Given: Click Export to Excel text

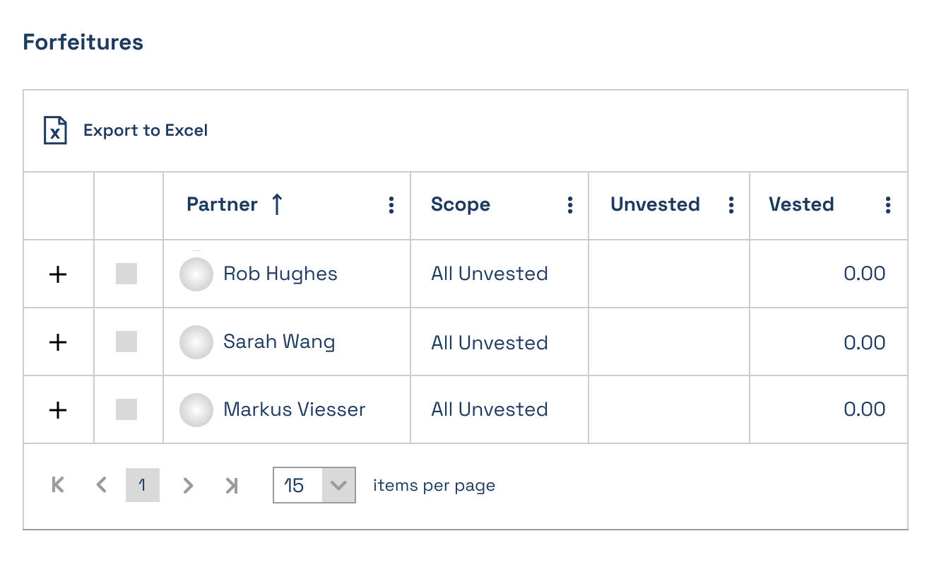Looking at the screenshot, I should tap(146, 131).
